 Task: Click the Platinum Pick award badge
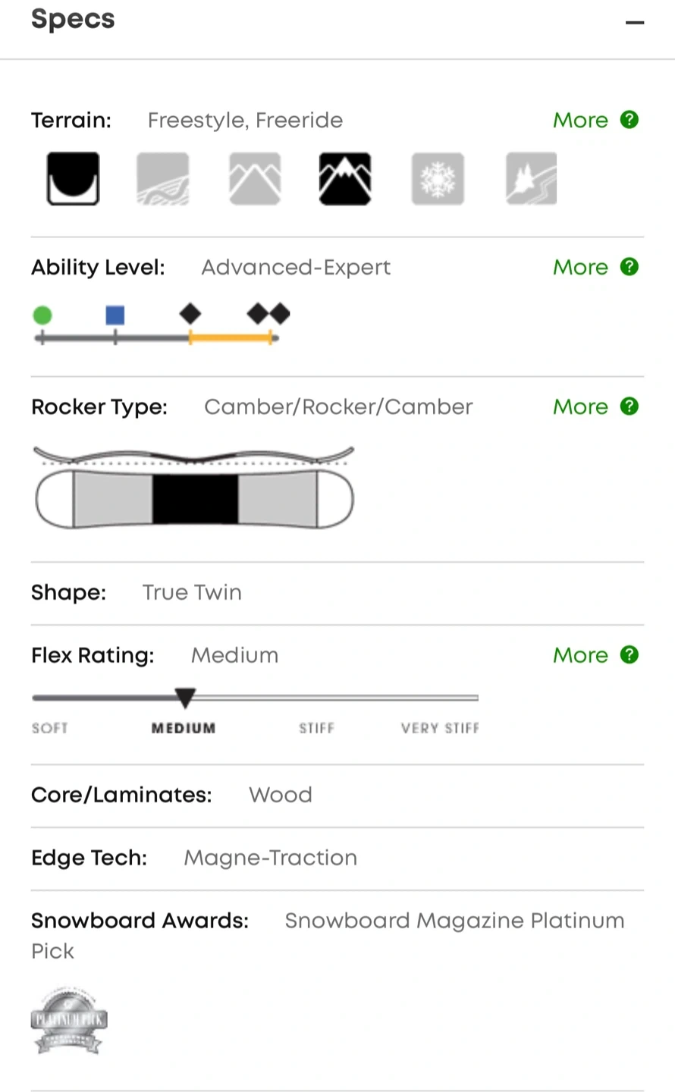[69, 1020]
